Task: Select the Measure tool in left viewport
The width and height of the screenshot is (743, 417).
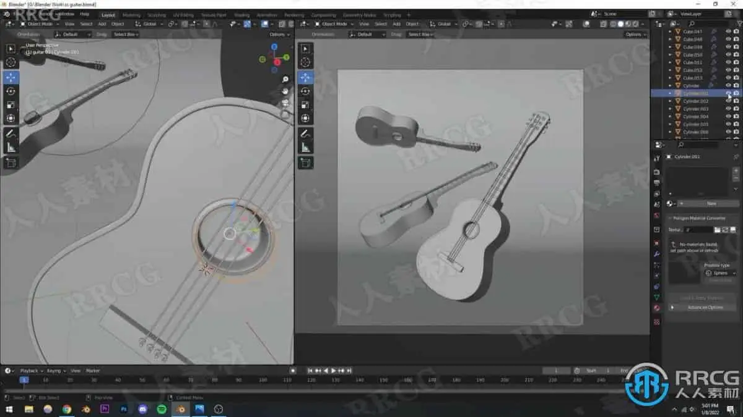Action: (x=11, y=147)
